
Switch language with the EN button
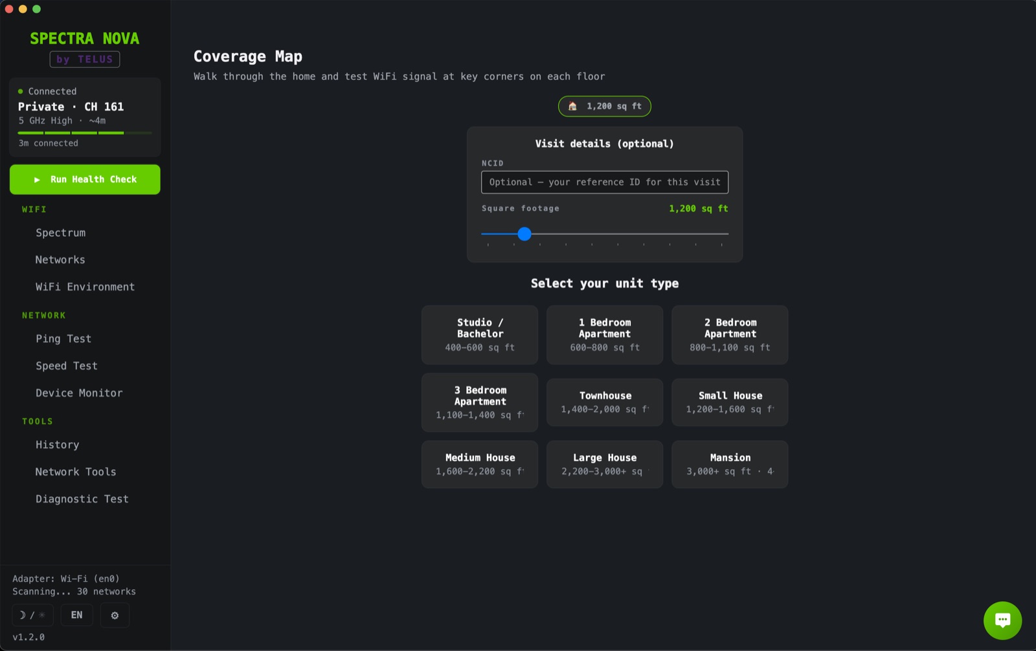point(76,615)
